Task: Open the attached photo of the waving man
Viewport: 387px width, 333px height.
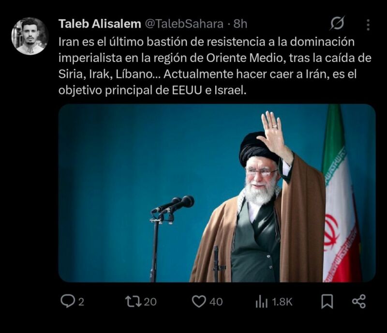Action: 217,193
